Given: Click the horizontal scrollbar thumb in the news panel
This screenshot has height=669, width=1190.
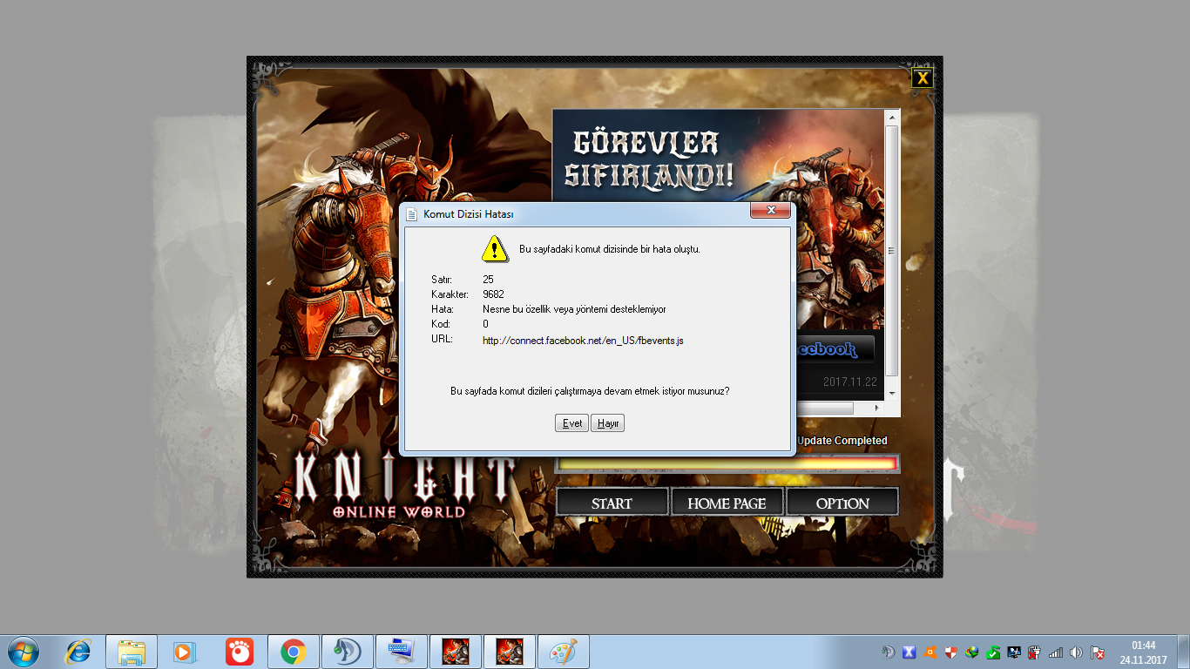Looking at the screenshot, I should [825, 408].
